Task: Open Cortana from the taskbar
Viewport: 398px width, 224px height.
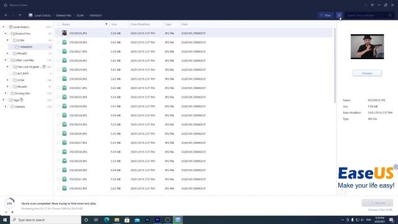Action: click(x=86, y=220)
